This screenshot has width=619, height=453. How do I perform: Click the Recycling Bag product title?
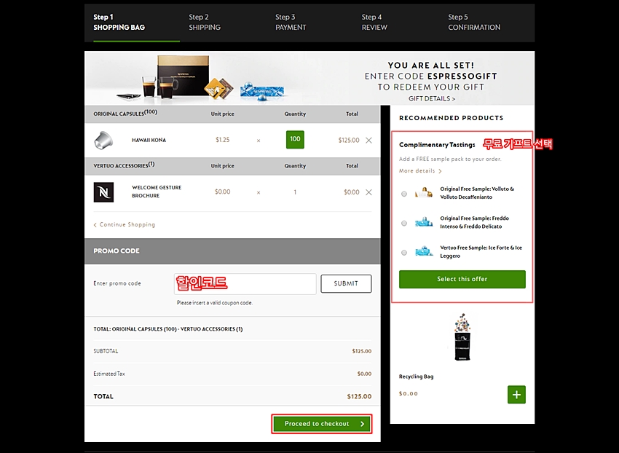[x=416, y=377]
